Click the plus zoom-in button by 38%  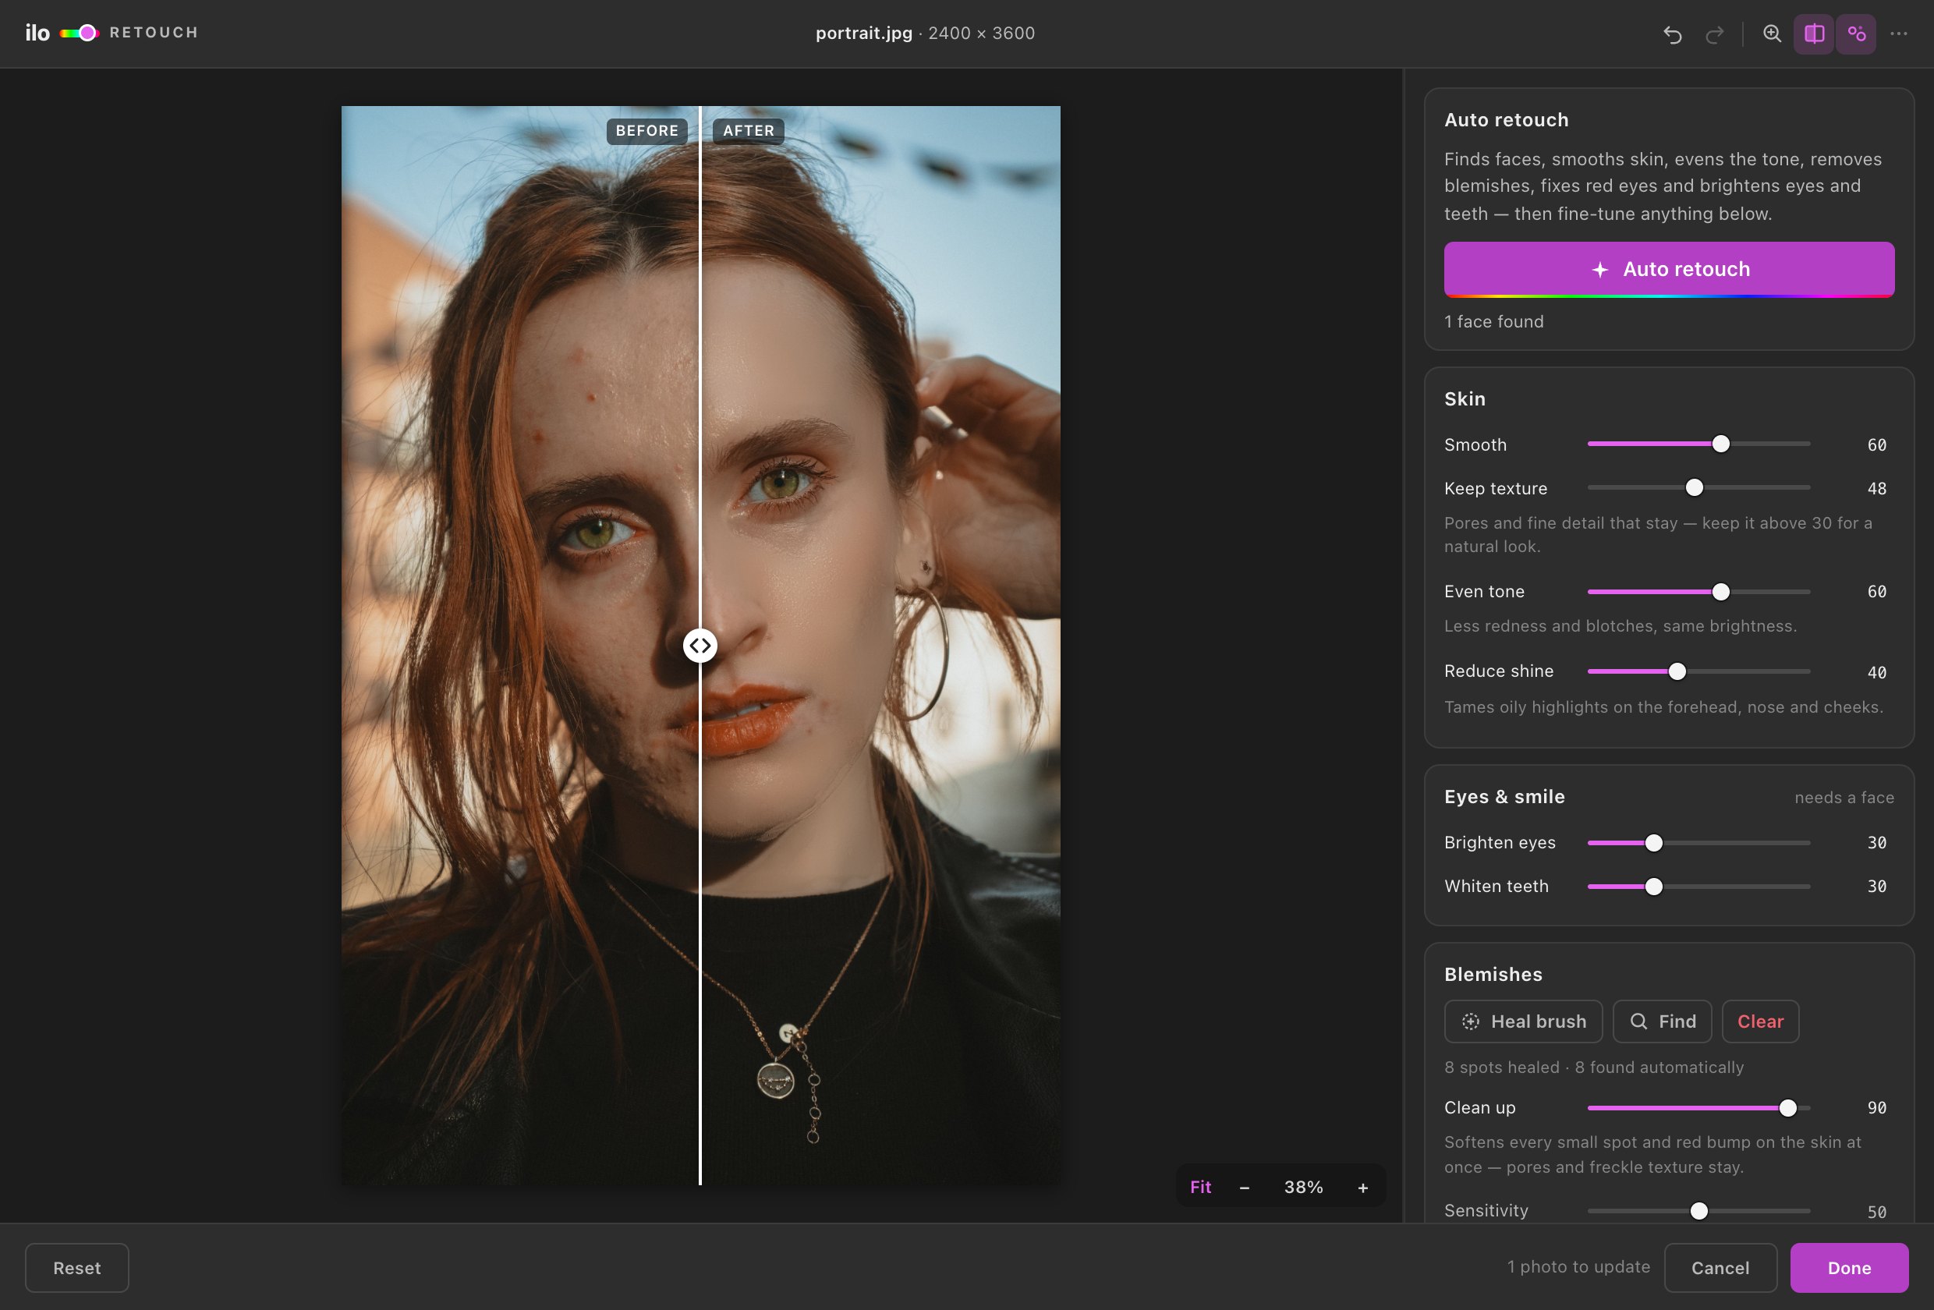1363,1188
